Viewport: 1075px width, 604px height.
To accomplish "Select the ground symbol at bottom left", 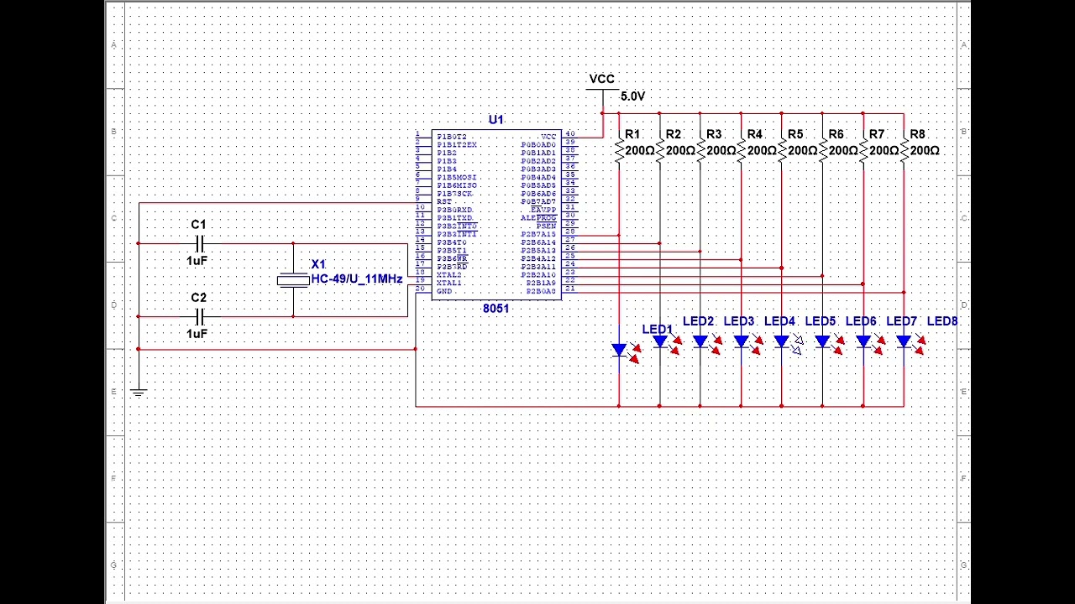I will click(x=139, y=391).
